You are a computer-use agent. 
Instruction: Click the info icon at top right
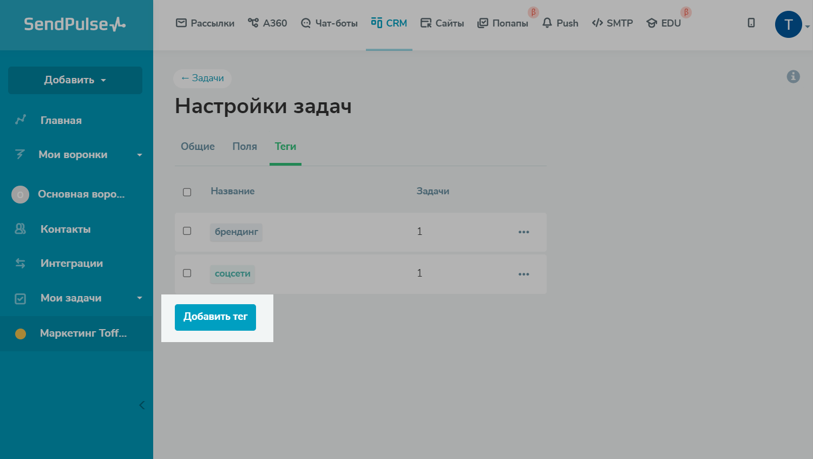(x=793, y=77)
